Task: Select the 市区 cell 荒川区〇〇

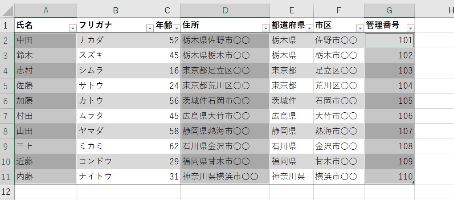Action: coord(339,86)
